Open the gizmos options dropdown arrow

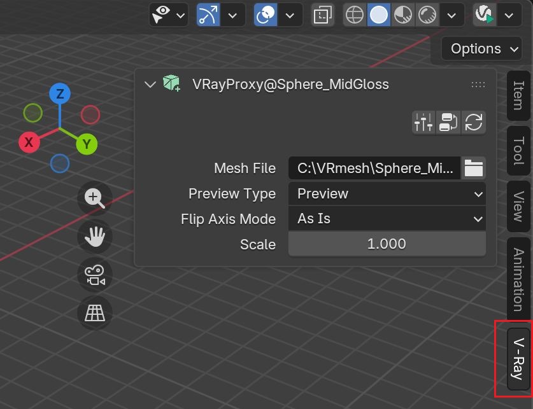233,15
